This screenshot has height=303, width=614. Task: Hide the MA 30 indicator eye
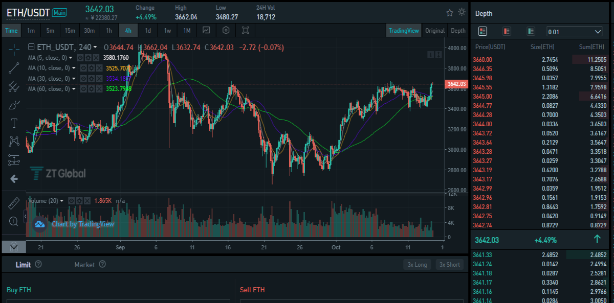coord(82,79)
